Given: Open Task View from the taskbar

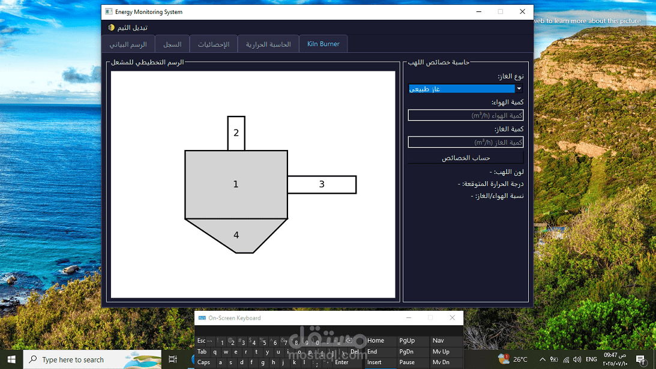Looking at the screenshot, I should 172,359.
